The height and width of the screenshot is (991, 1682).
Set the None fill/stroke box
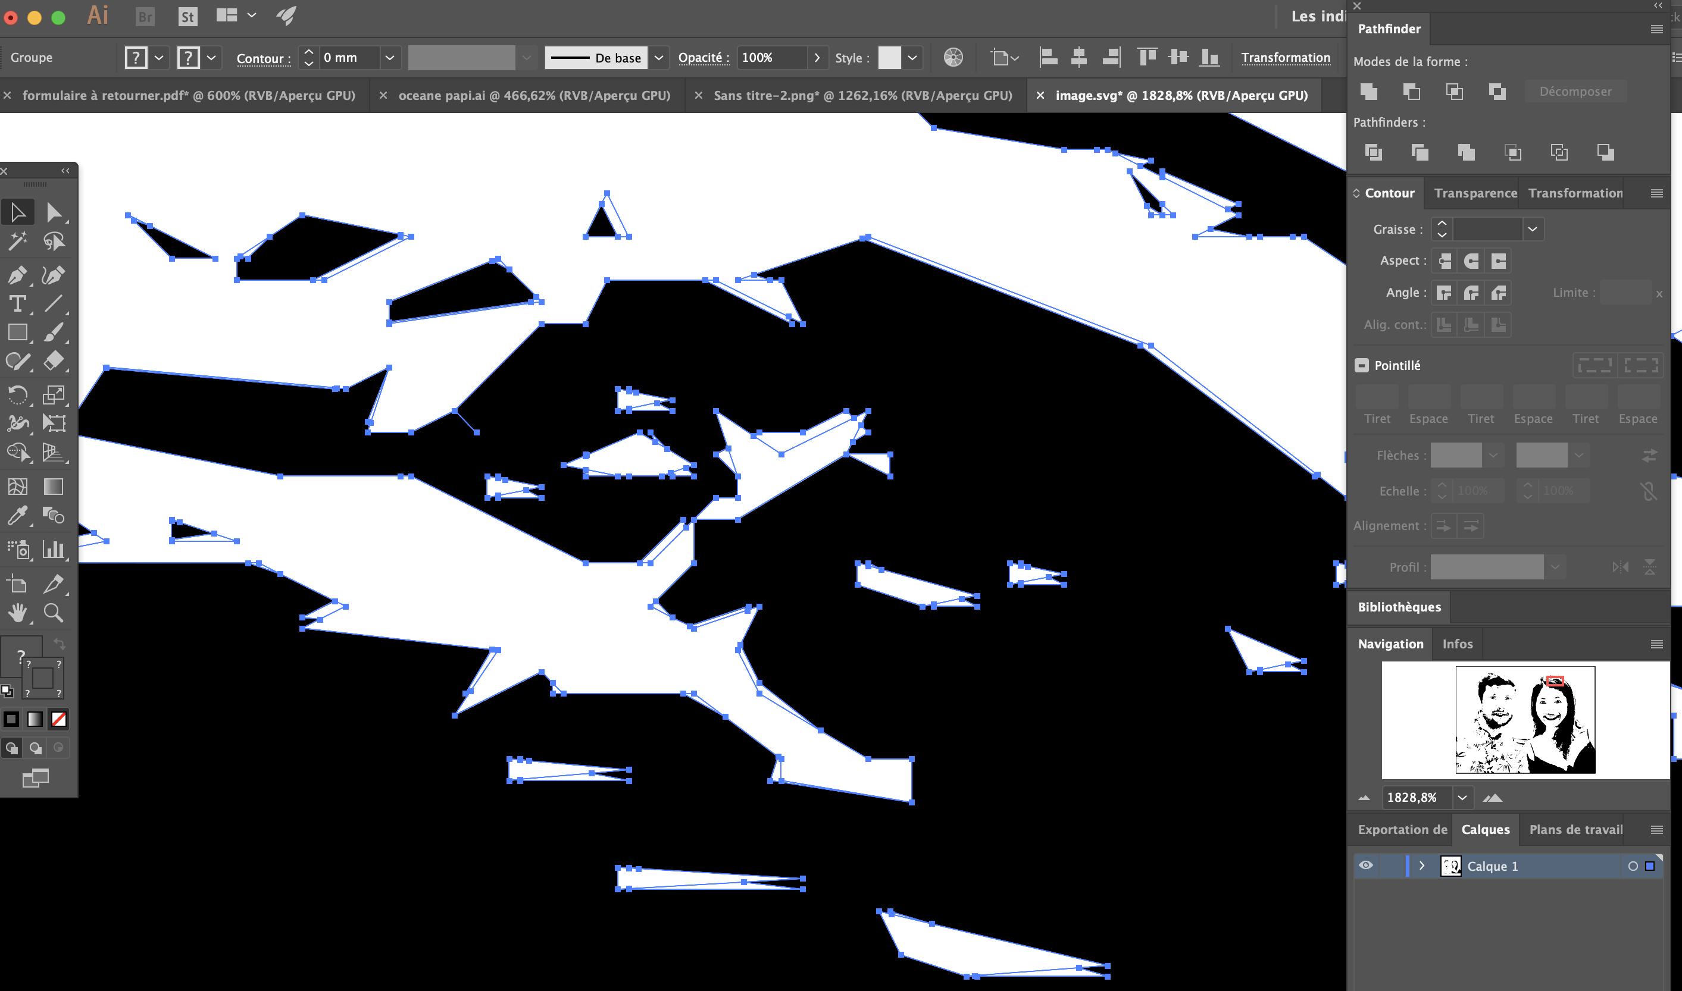(59, 719)
